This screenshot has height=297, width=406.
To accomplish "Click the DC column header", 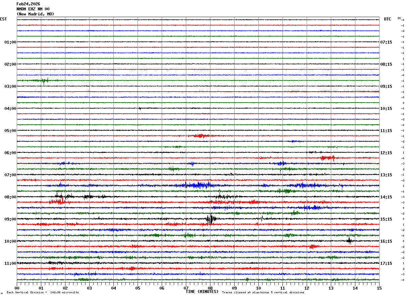I will [399, 18].
